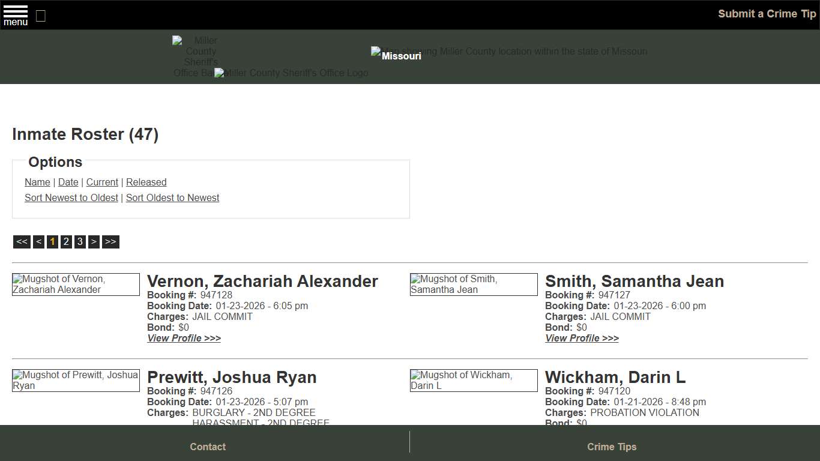Image resolution: width=820 pixels, height=461 pixels.
Task: Jump to page 2 of the roster
Action: pos(66,241)
